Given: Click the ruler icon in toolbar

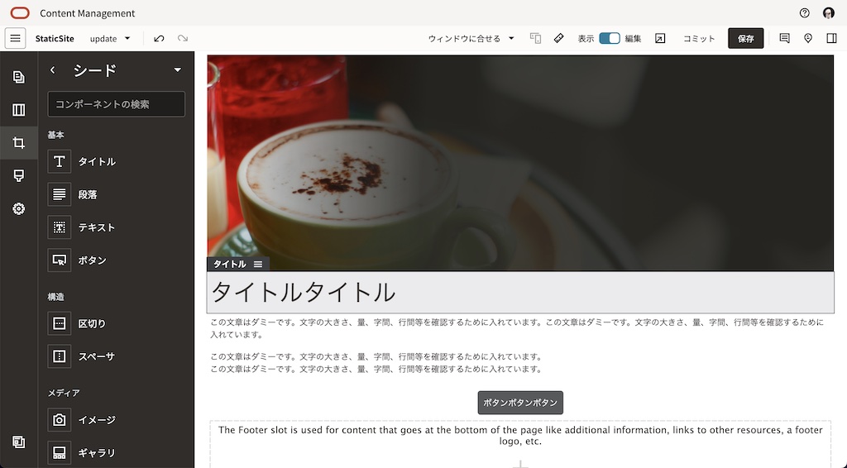Looking at the screenshot, I should [559, 39].
